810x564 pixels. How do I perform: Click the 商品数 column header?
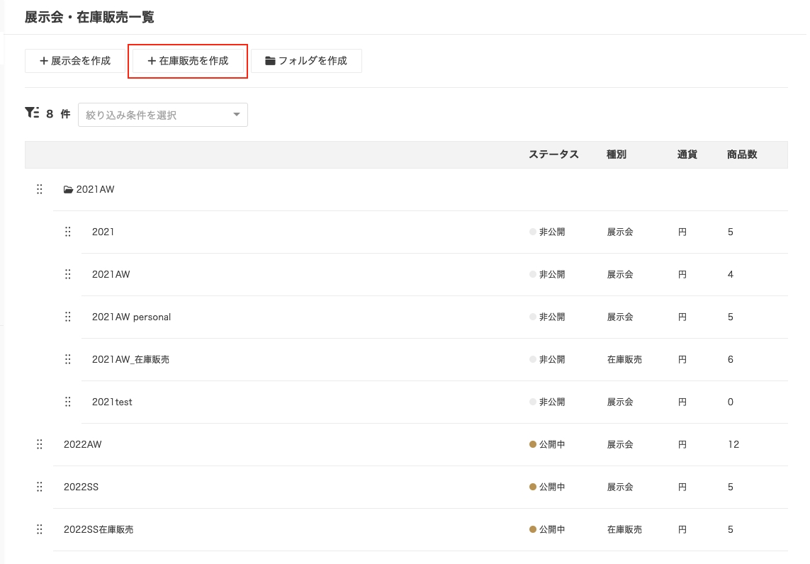coord(742,154)
